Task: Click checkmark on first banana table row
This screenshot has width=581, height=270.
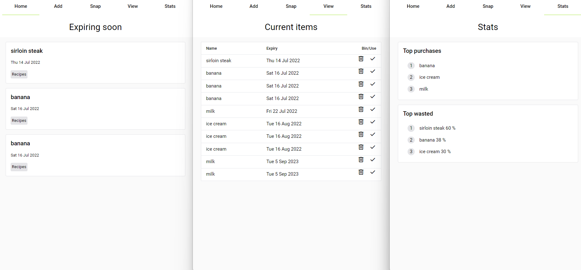Action: pyautogui.click(x=373, y=71)
